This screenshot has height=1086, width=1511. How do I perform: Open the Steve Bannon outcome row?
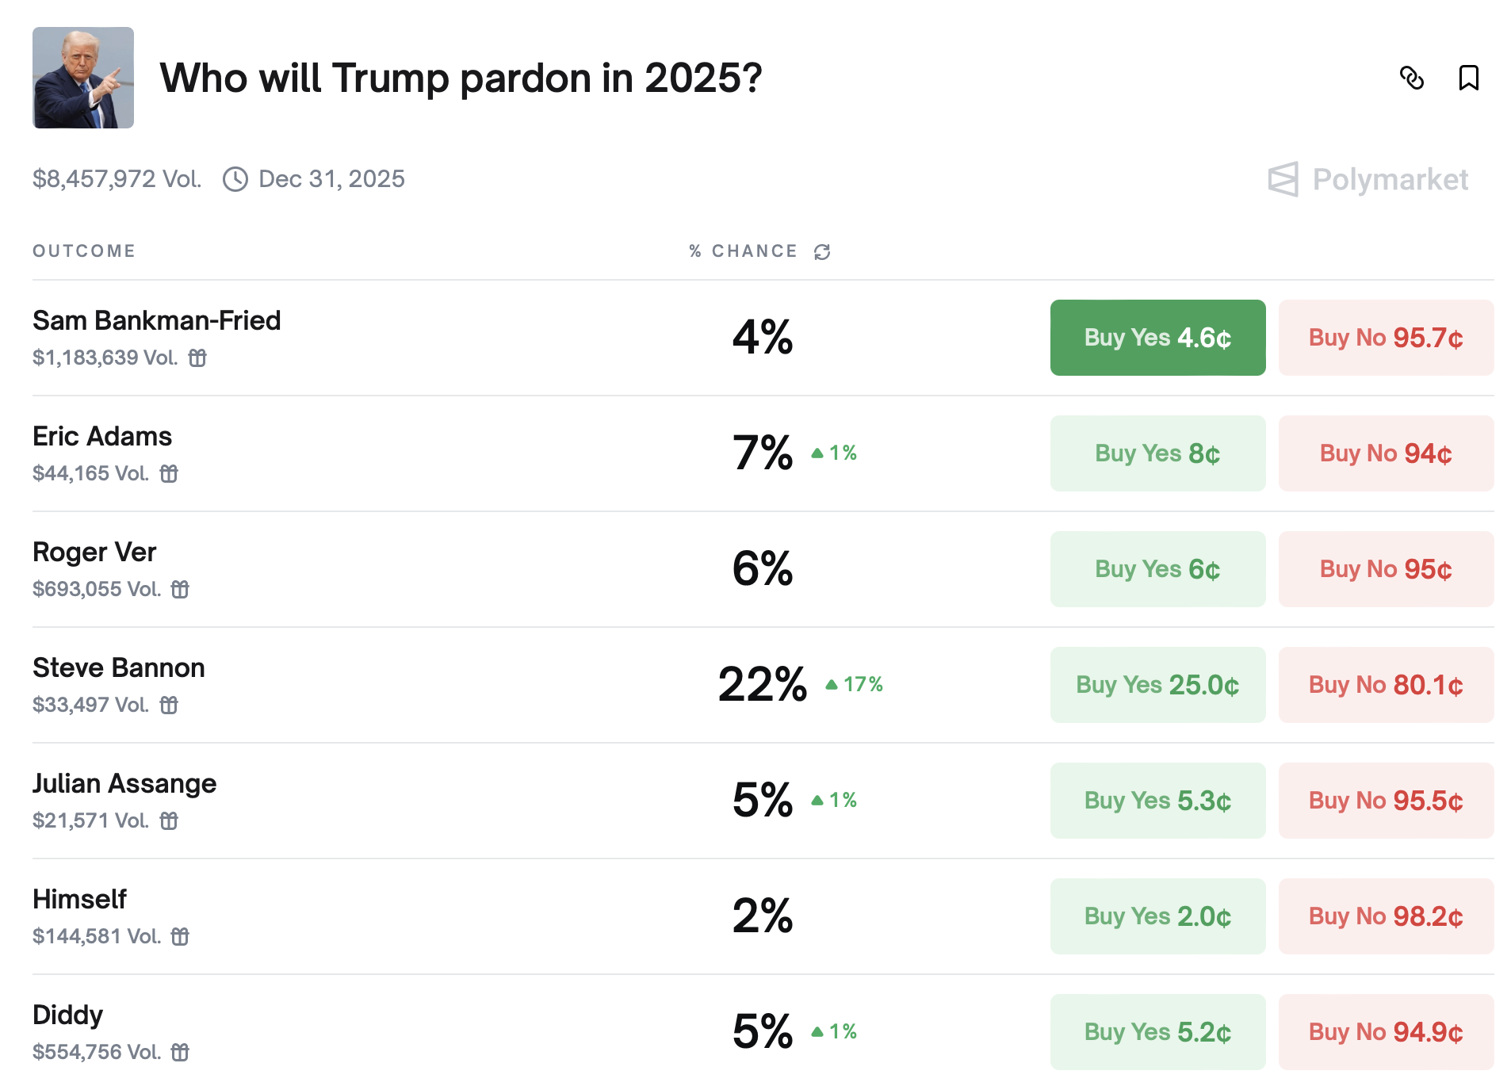click(119, 668)
